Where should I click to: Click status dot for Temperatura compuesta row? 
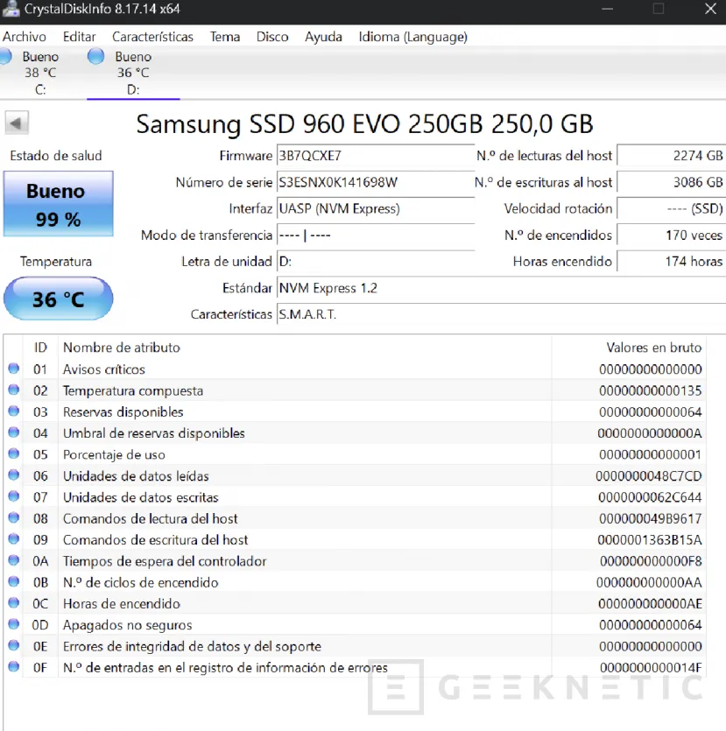[x=13, y=390]
